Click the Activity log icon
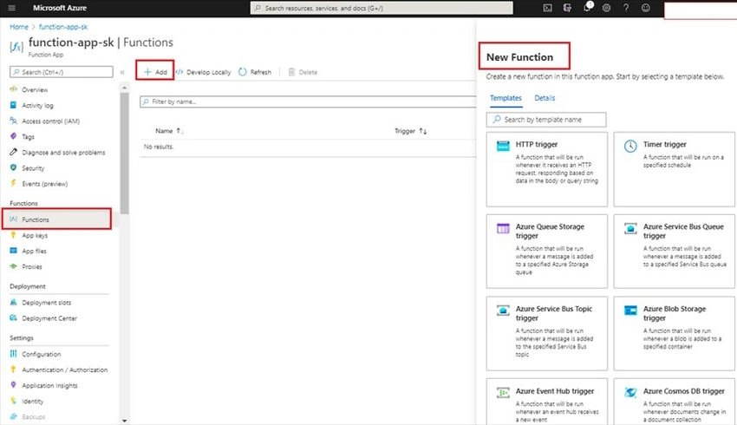Screen dimensions: 737x425 point(13,105)
